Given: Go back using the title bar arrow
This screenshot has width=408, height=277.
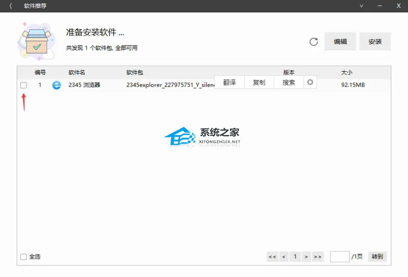Looking at the screenshot, I should (x=10, y=6).
